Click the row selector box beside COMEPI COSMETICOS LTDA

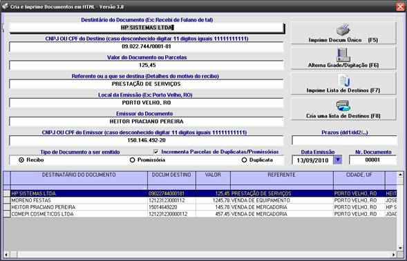[7, 214]
